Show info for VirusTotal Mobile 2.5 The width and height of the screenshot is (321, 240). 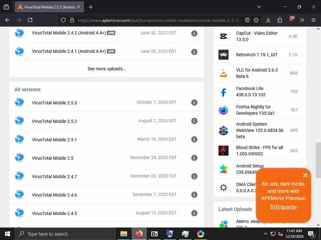(194, 158)
